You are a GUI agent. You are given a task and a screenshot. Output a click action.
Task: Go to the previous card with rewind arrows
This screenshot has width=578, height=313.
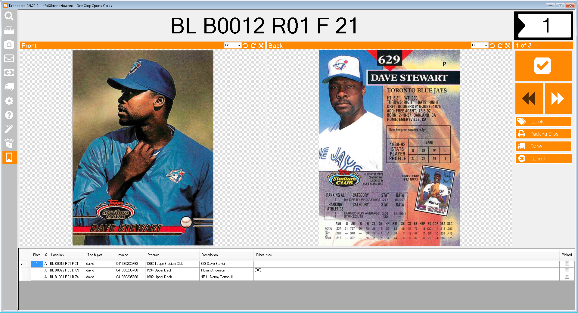point(529,98)
